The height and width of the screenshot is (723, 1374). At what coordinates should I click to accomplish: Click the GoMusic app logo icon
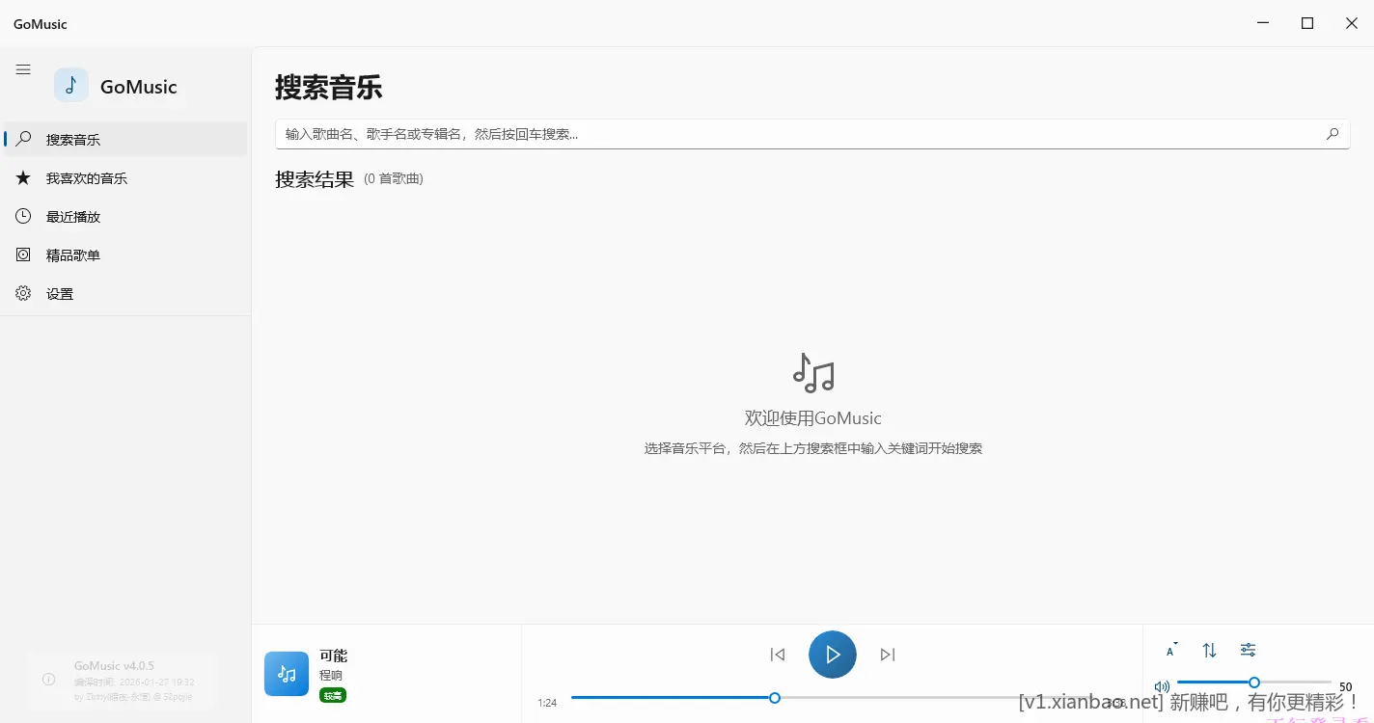70,85
